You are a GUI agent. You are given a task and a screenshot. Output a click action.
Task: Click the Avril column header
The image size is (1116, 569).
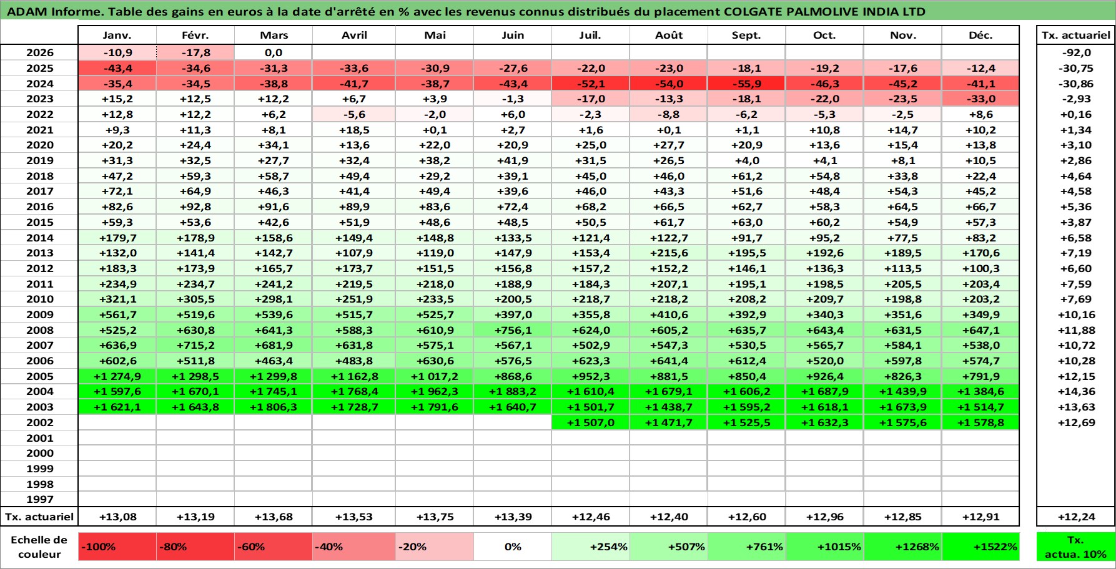(x=354, y=36)
